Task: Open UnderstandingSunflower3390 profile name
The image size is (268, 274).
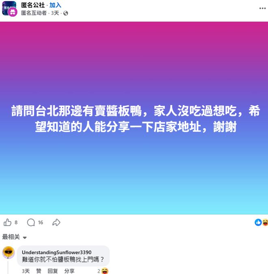Action: pos(56,252)
